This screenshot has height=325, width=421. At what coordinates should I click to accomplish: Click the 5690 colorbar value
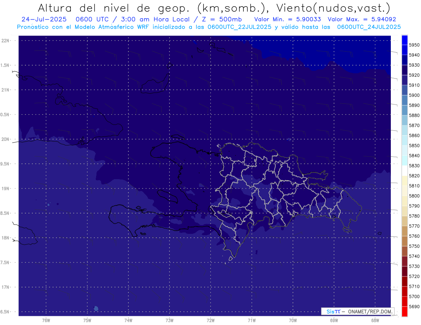coord(414,306)
